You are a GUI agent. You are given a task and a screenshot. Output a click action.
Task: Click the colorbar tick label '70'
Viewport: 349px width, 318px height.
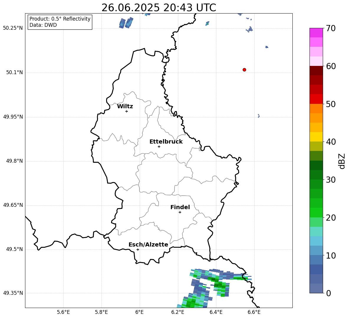click(x=331, y=28)
